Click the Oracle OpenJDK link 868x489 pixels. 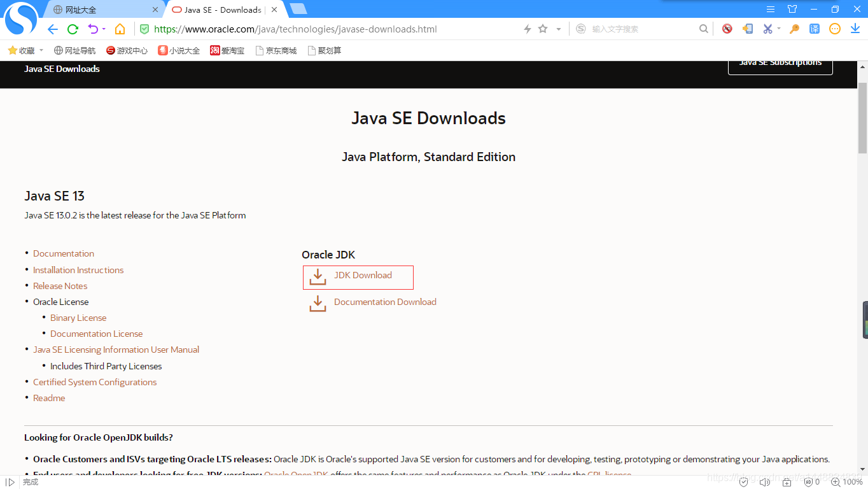[296, 475]
